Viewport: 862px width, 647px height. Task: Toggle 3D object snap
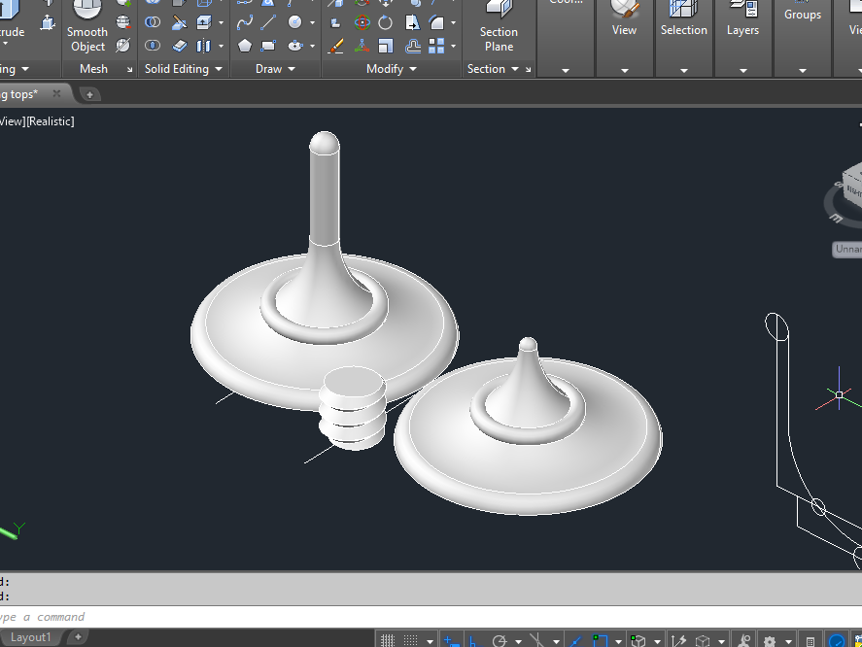pos(638,640)
